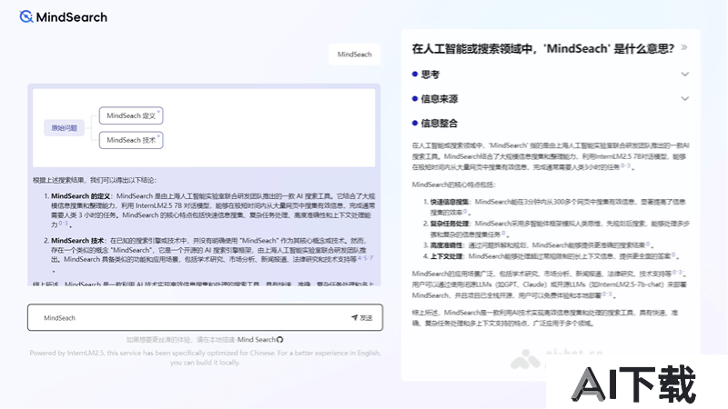The width and height of the screenshot is (728, 409).
Task: Expand the 思考 section chevron
Action: 685,75
